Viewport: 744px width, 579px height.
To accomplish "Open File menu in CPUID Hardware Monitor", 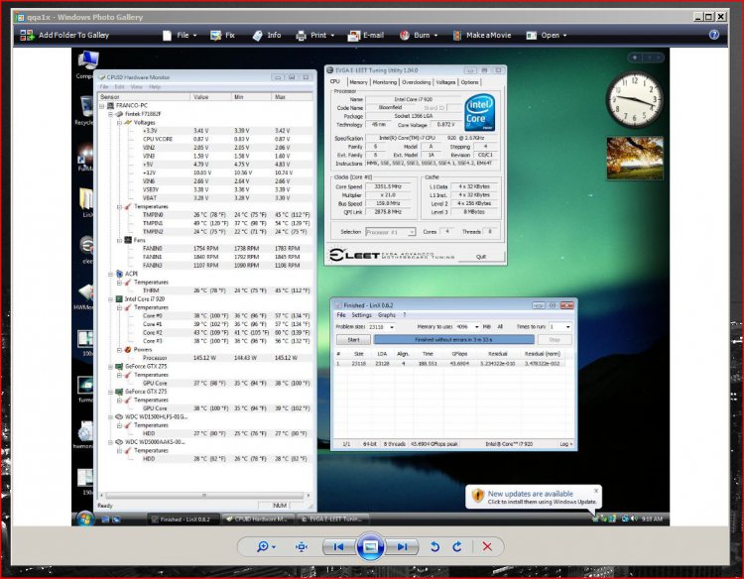I will 104,87.
